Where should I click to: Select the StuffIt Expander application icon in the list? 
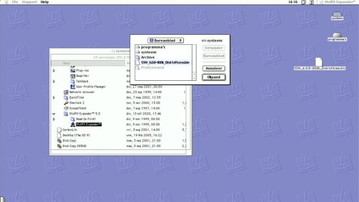[x=73, y=125]
